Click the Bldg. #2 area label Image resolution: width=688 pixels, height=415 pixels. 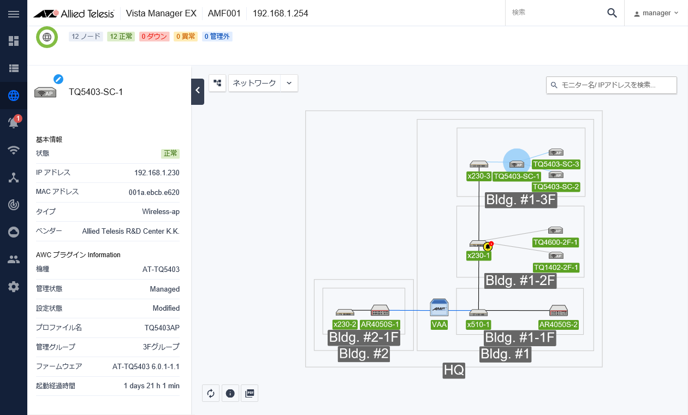(364, 353)
